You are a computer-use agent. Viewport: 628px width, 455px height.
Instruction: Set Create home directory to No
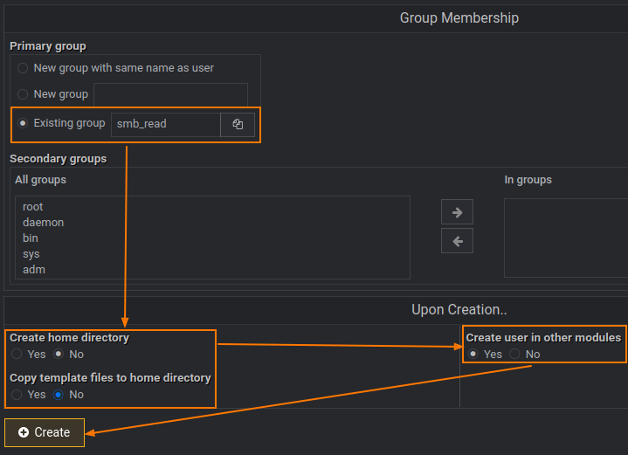[x=59, y=355]
